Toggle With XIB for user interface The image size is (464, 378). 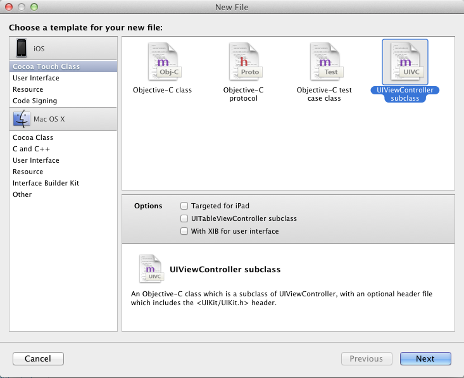click(184, 231)
